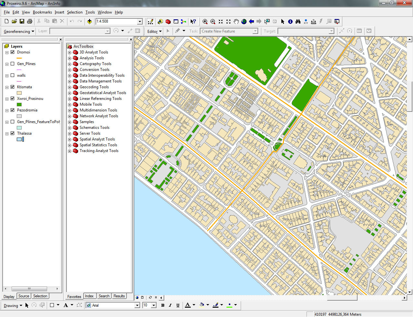Open the Task Create New Feature dropdown
The height and width of the screenshot is (317, 413).
coord(255,31)
